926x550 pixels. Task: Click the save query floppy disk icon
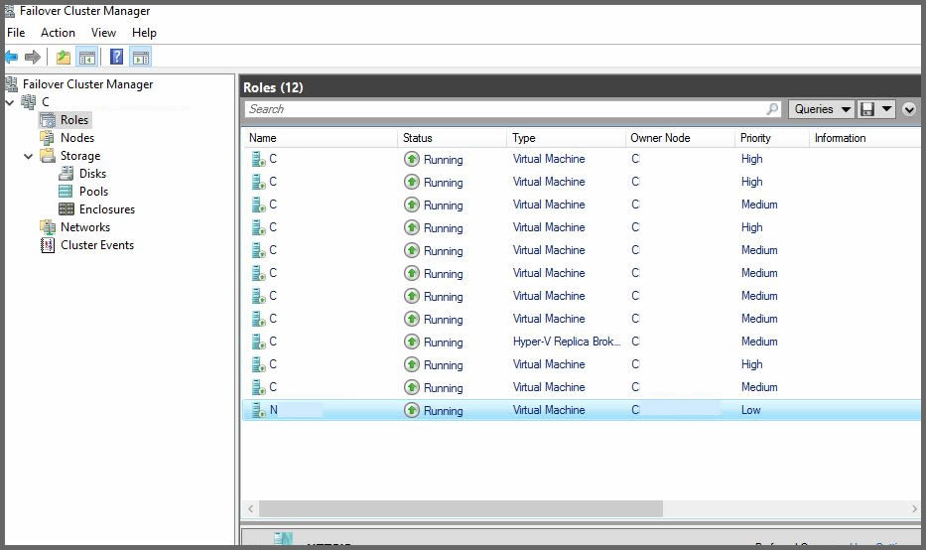point(866,109)
